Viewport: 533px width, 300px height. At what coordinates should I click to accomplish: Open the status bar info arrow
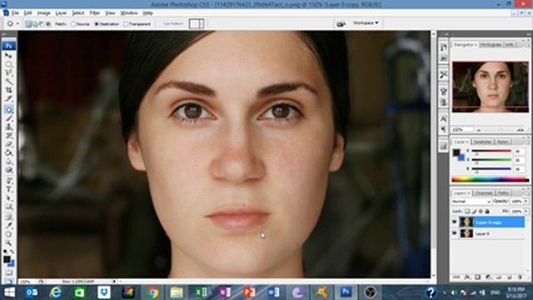(x=114, y=282)
